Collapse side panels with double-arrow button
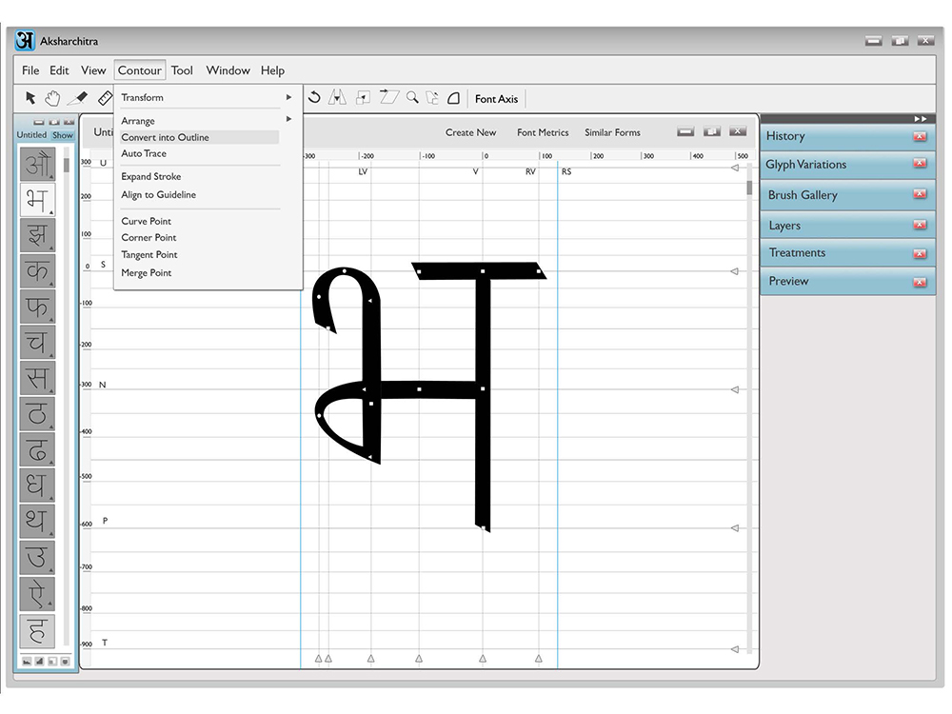 click(x=920, y=118)
